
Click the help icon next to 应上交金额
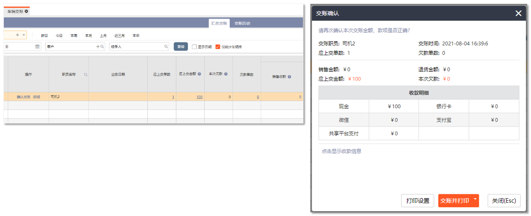pos(199,74)
